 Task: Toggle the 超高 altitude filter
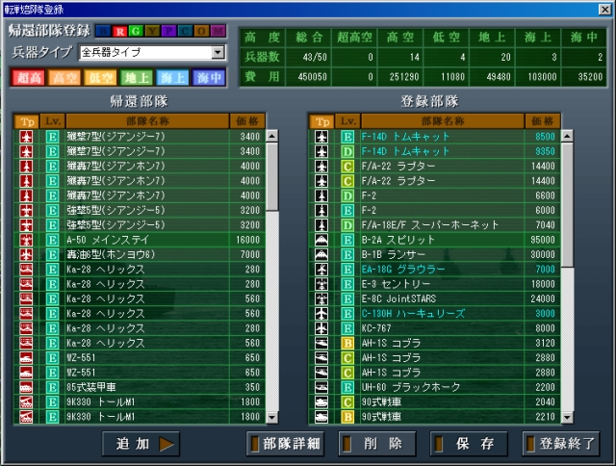(x=28, y=77)
